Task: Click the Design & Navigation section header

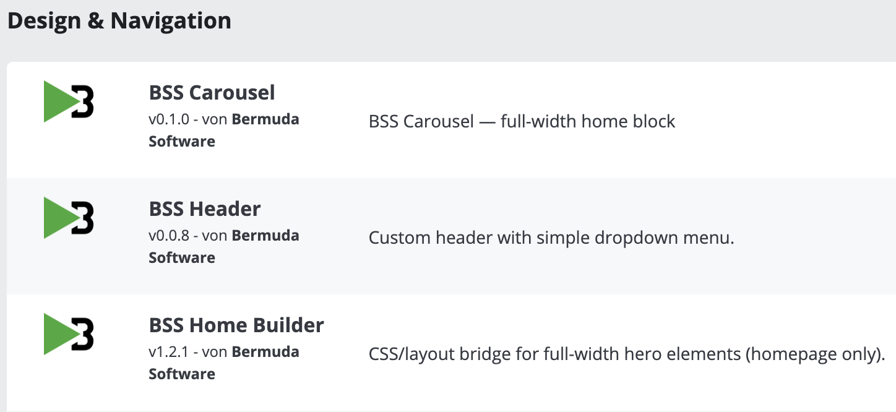Action: (120, 20)
